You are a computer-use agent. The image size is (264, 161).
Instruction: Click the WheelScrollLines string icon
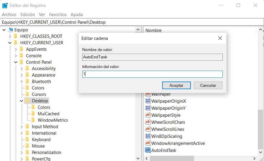tap(148, 129)
